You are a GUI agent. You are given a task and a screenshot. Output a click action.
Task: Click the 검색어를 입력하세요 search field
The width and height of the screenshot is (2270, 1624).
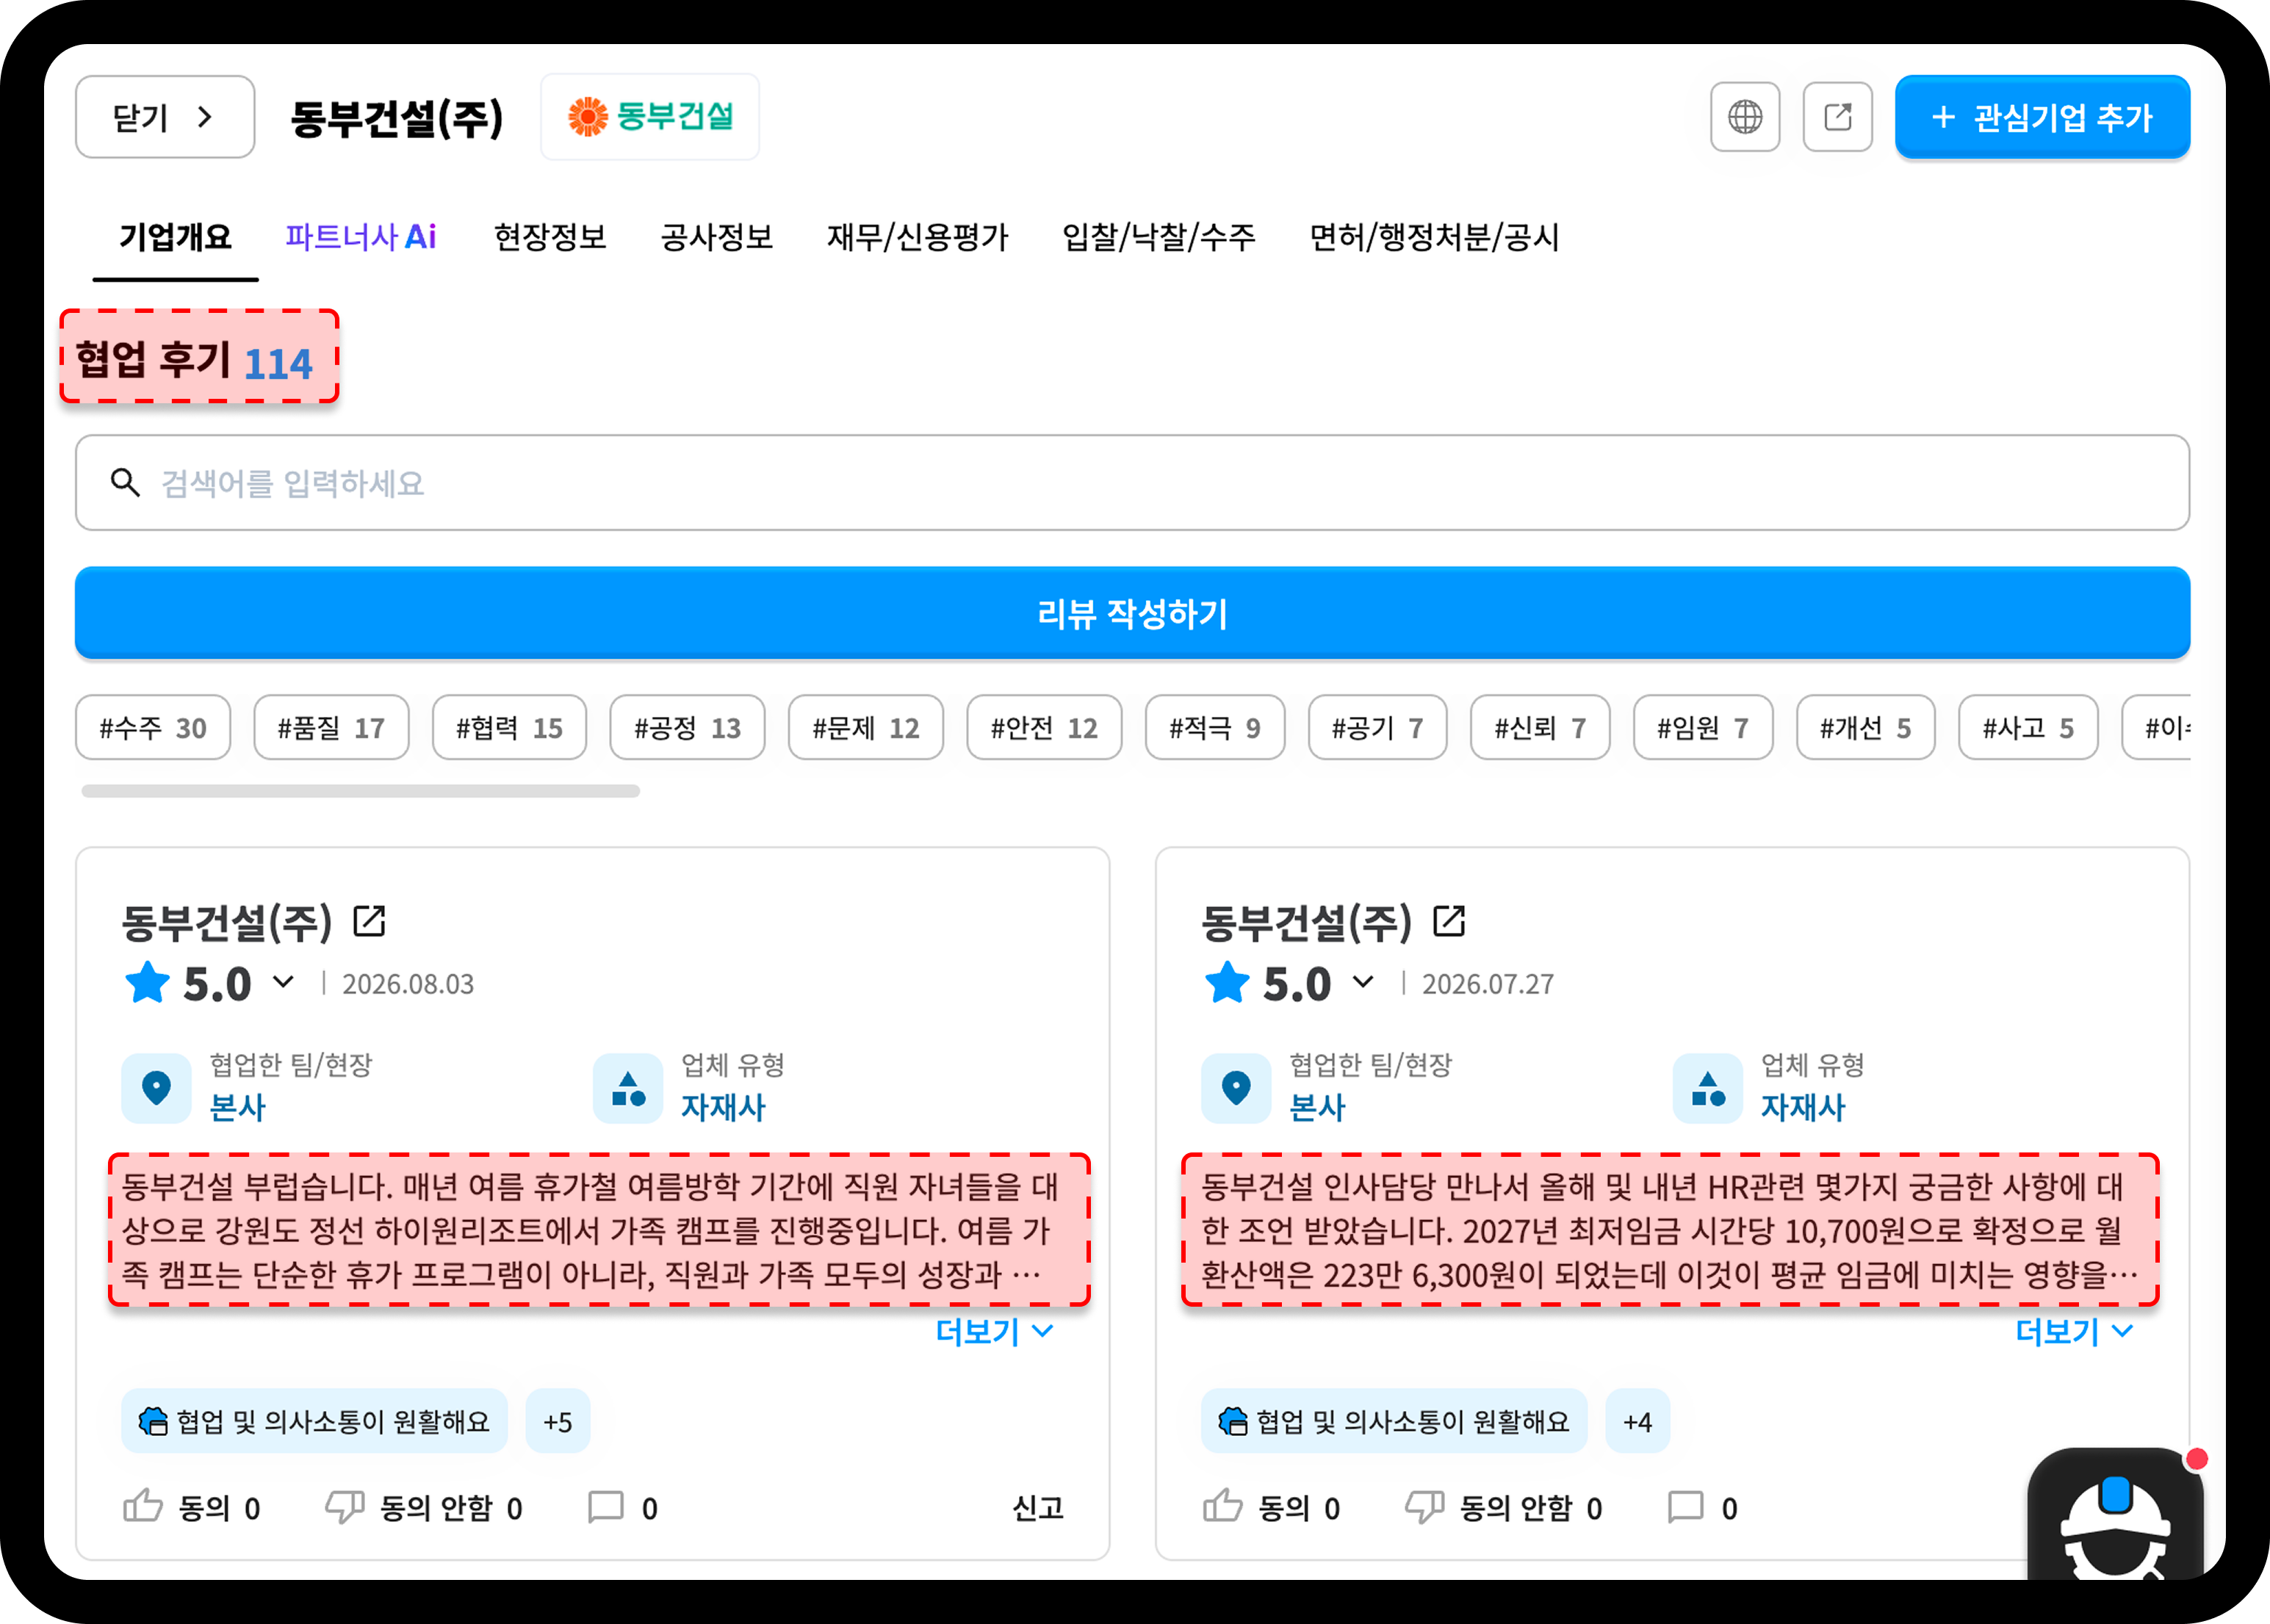click(1132, 483)
